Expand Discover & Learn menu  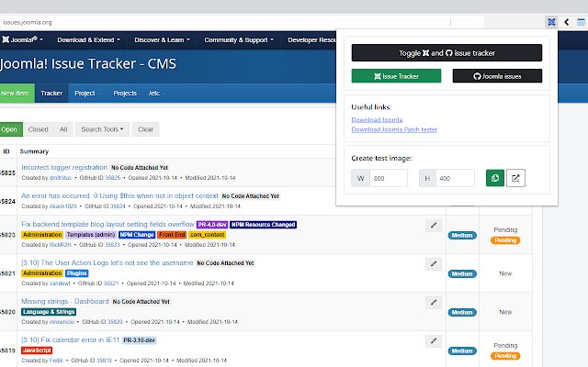coord(163,39)
